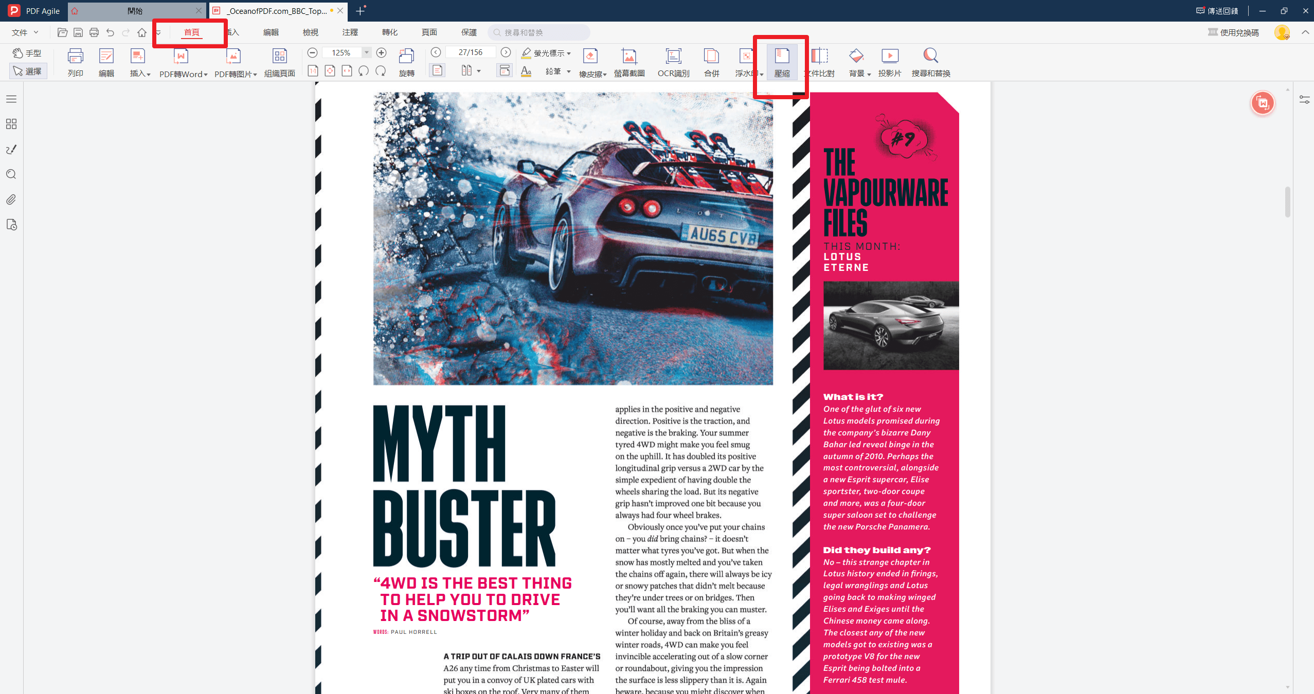Expand the zoom level 125% dropdown

click(367, 52)
